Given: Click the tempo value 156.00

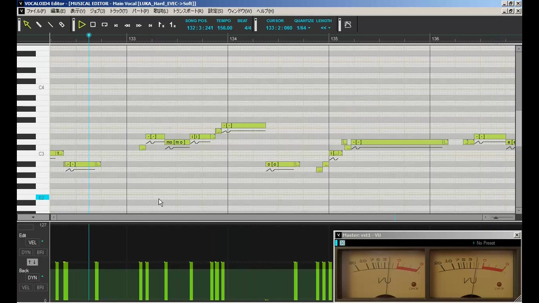Looking at the screenshot, I should tap(225, 28).
